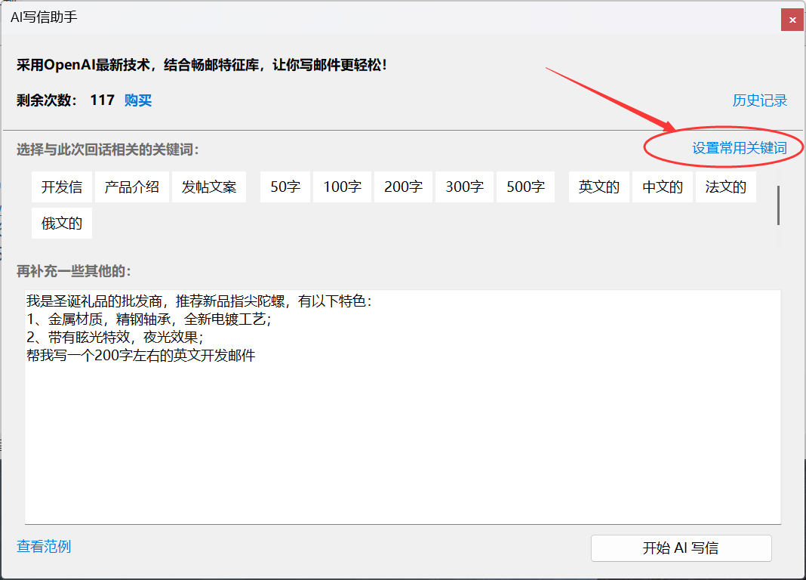Pick the 俄文的 language keyword
The height and width of the screenshot is (580, 806).
click(62, 223)
